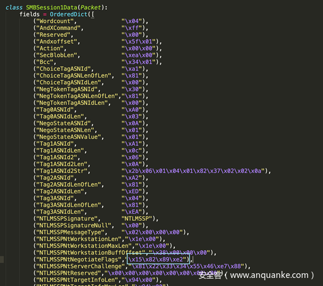Click the "NTLMSSP" string value
The height and width of the screenshot is (286, 323).
coord(137,219)
